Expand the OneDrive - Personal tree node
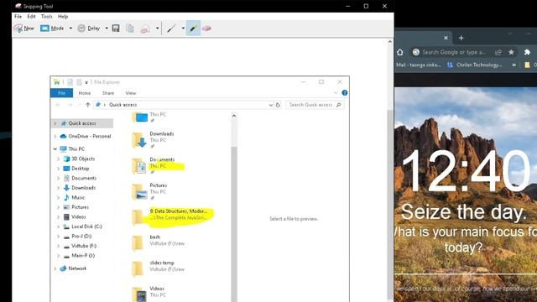 pos(55,136)
